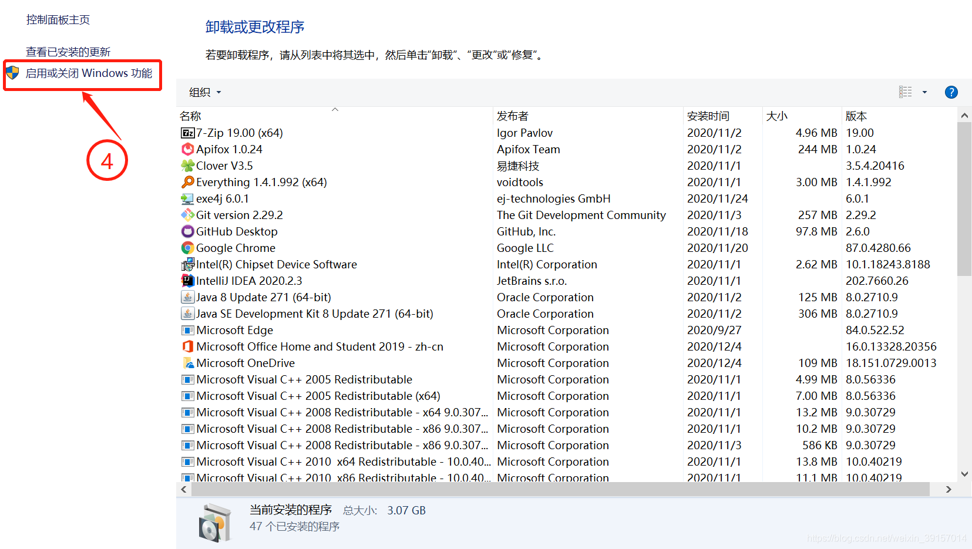This screenshot has height=549, width=972.
Task: Click publisher voidtools cell
Action: (520, 182)
